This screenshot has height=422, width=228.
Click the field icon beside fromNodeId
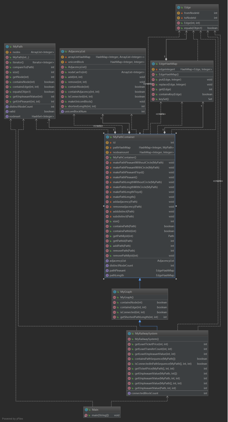tap(179, 13)
